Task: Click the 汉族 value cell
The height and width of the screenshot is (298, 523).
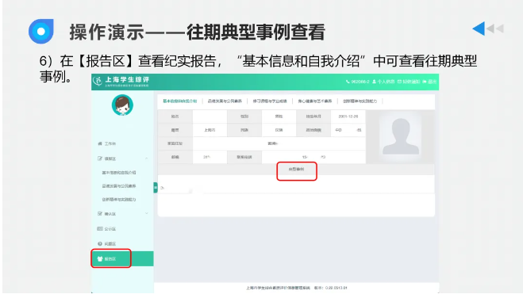Action: click(279, 130)
